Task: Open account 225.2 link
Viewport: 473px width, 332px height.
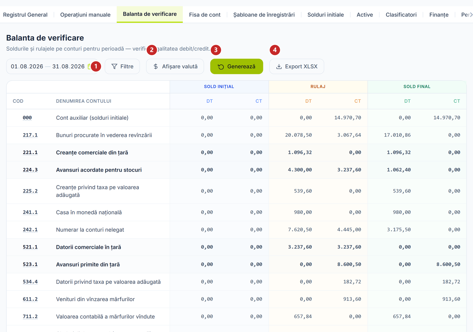Action: pyautogui.click(x=30, y=191)
